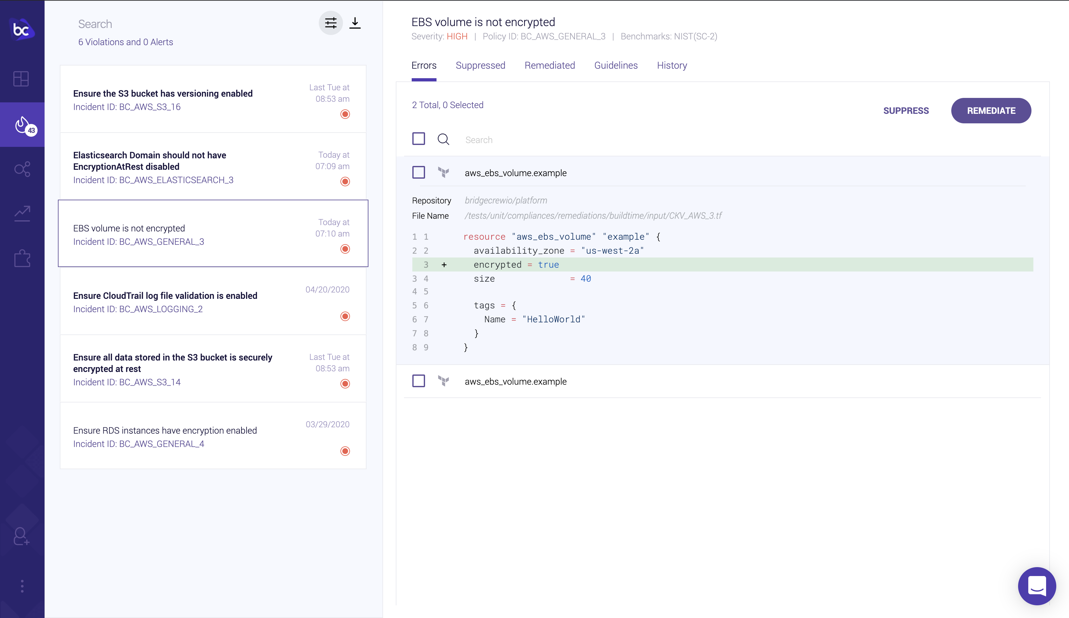The height and width of the screenshot is (618, 1069).
Task: Click the 03/29/2020 date on RDS incident
Action: 327,424
